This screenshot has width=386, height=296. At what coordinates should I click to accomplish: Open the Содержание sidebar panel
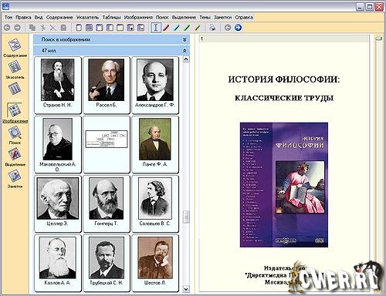[x=15, y=48]
